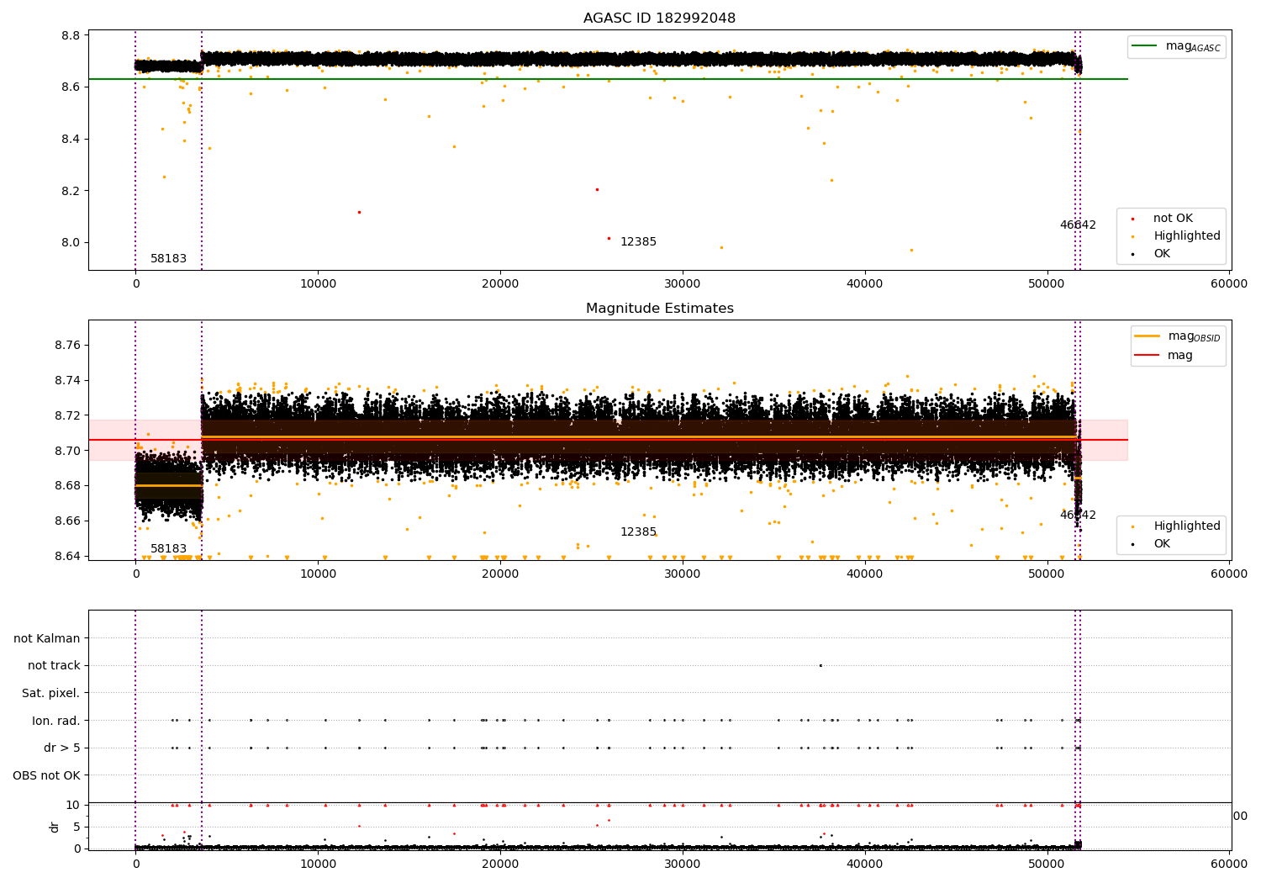Screen dimensions: 1261x883
Task: Click the 20000 x-tick under Magnitude Estimates plot
Action: 500,574
